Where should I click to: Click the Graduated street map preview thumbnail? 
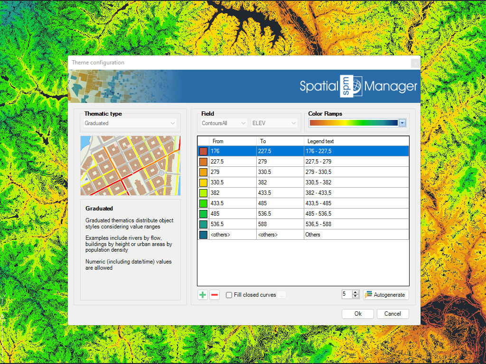(130, 165)
